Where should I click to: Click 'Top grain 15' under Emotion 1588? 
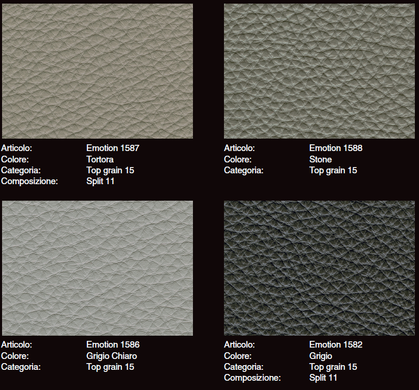tap(333, 170)
